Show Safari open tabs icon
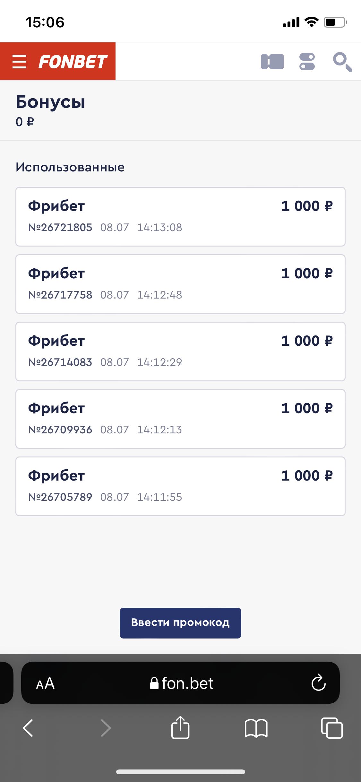 click(x=332, y=728)
